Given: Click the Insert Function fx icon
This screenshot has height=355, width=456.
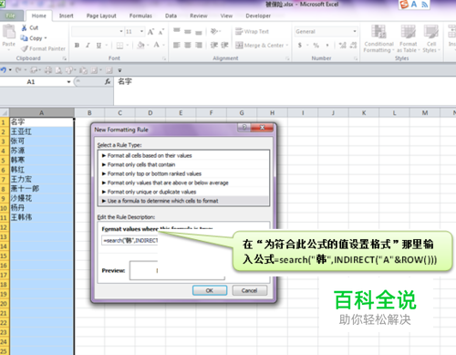Looking at the screenshot, I should click(x=108, y=81).
